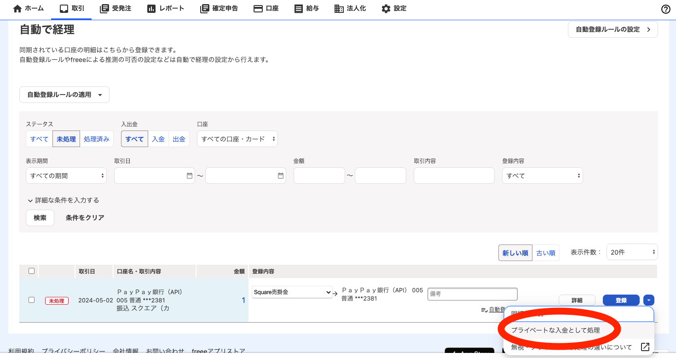
Task: Change 表示件数 using the 20件 selector
Action: (631, 251)
